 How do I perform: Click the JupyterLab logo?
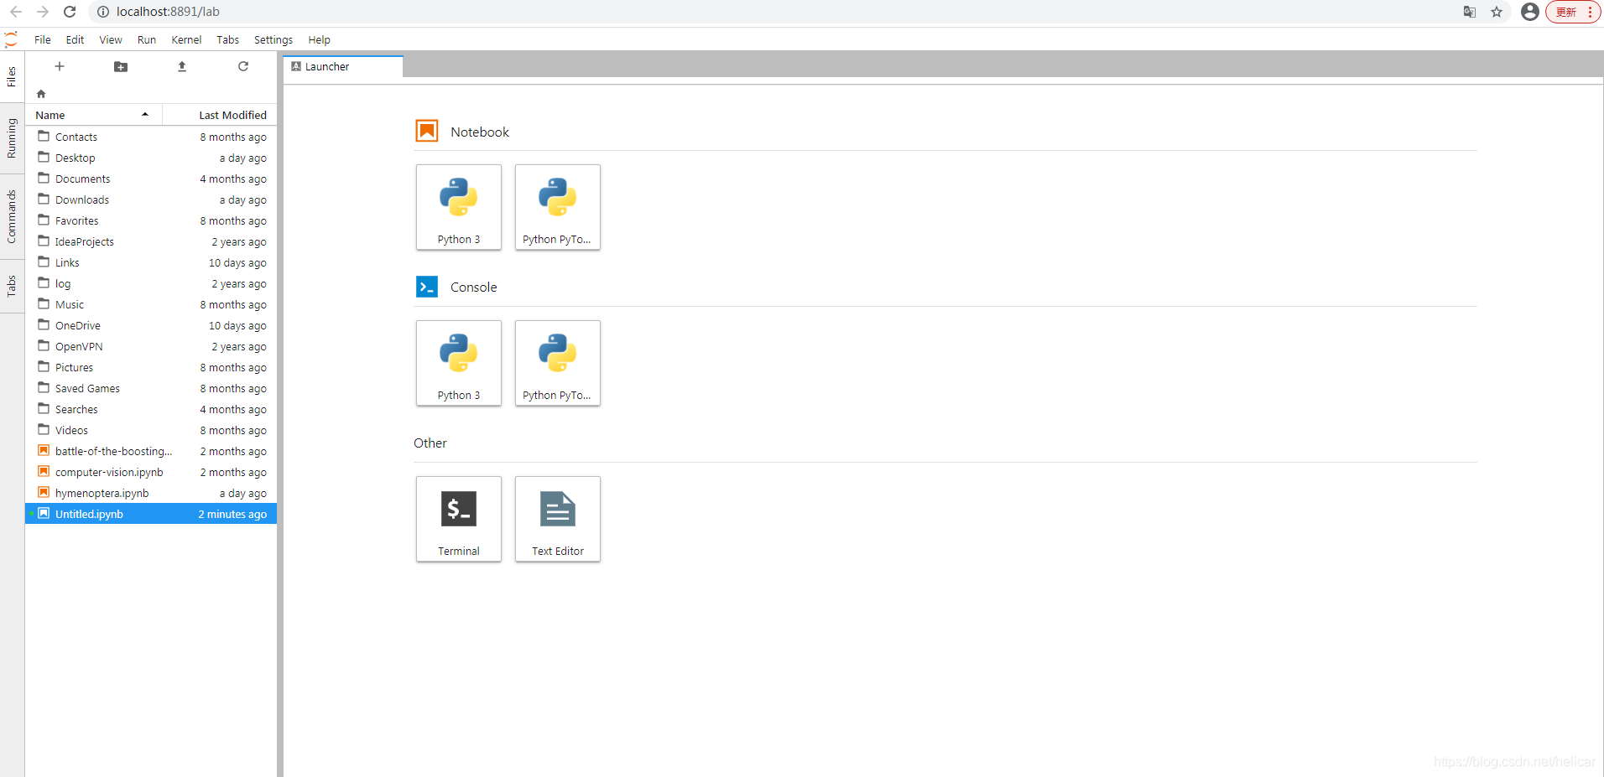[x=11, y=39]
